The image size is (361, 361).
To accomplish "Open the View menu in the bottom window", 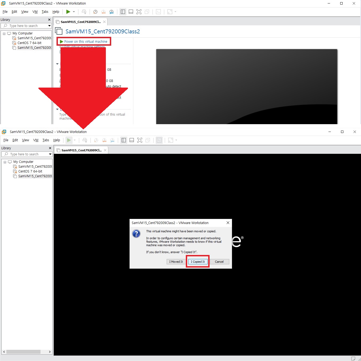I will coord(26,140).
